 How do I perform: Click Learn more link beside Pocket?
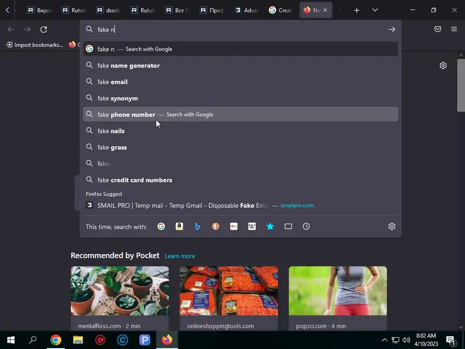pos(180,256)
